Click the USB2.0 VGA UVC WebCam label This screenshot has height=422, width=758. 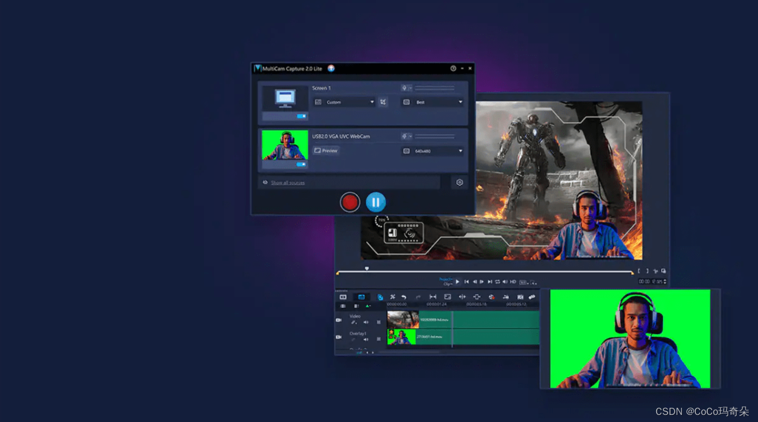pos(341,136)
